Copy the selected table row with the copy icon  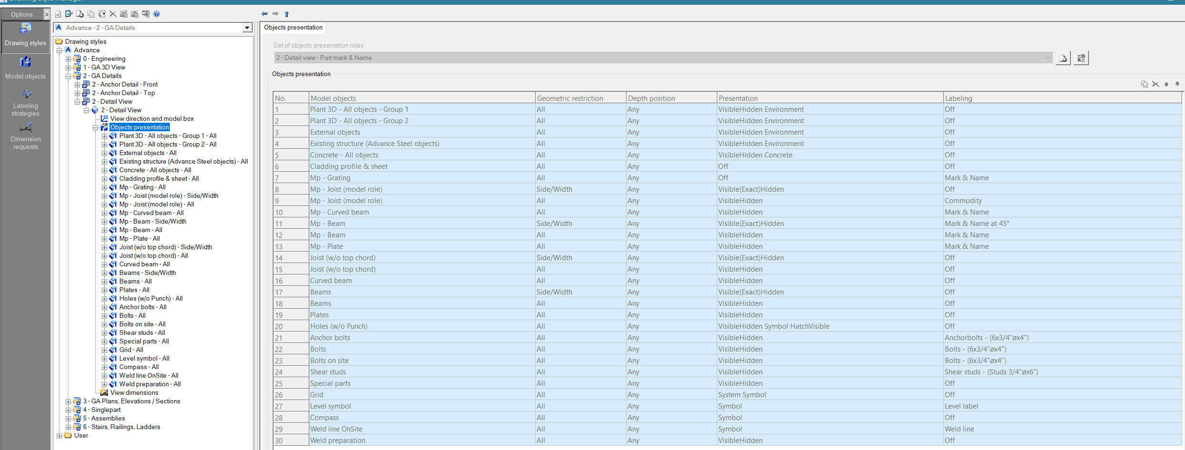1144,84
